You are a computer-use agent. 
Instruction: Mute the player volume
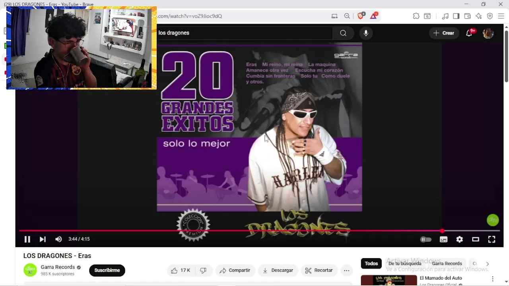pyautogui.click(x=58, y=239)
